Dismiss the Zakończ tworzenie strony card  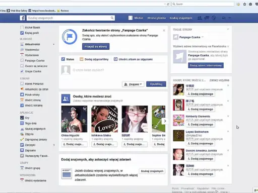[164, 30]
